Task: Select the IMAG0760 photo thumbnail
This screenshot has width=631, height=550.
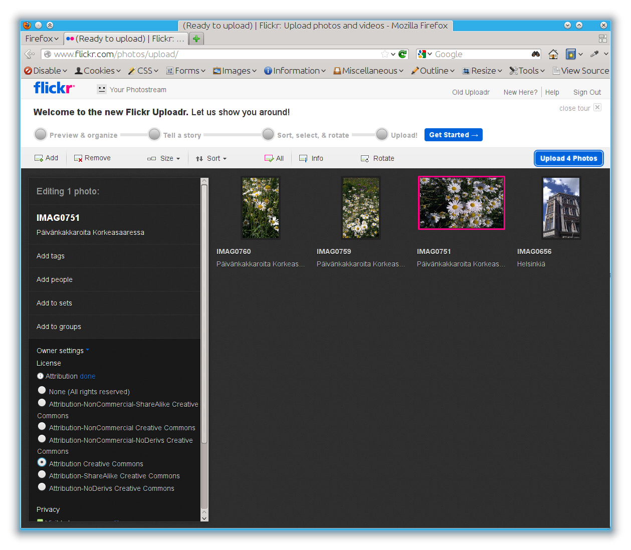Action: point(261,208)
